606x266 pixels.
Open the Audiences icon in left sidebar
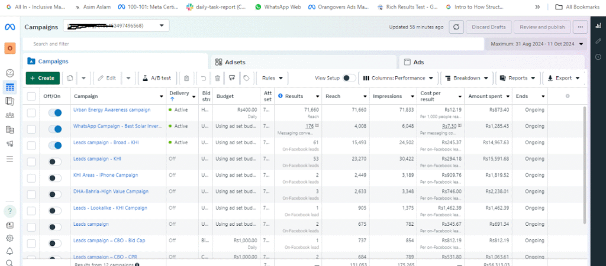9,115
